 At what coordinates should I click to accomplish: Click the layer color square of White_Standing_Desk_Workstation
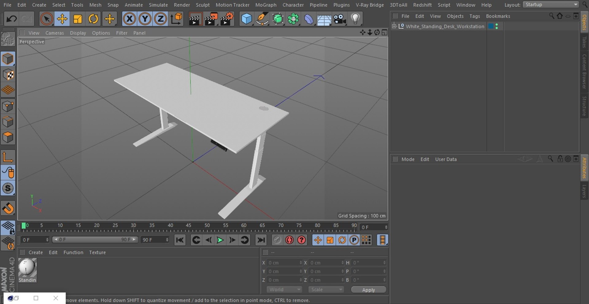[x=491, y=26]
